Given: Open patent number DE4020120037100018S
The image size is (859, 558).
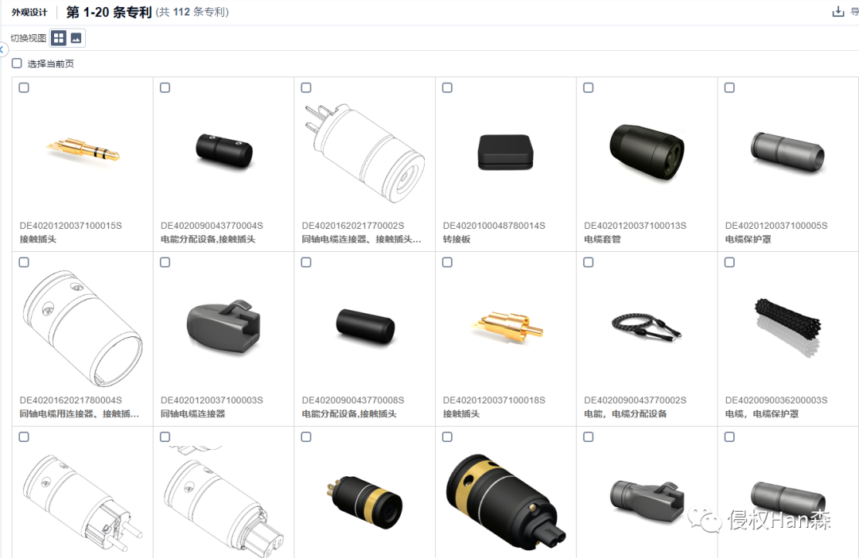Looking at the screenshot, I should point(494,401).
